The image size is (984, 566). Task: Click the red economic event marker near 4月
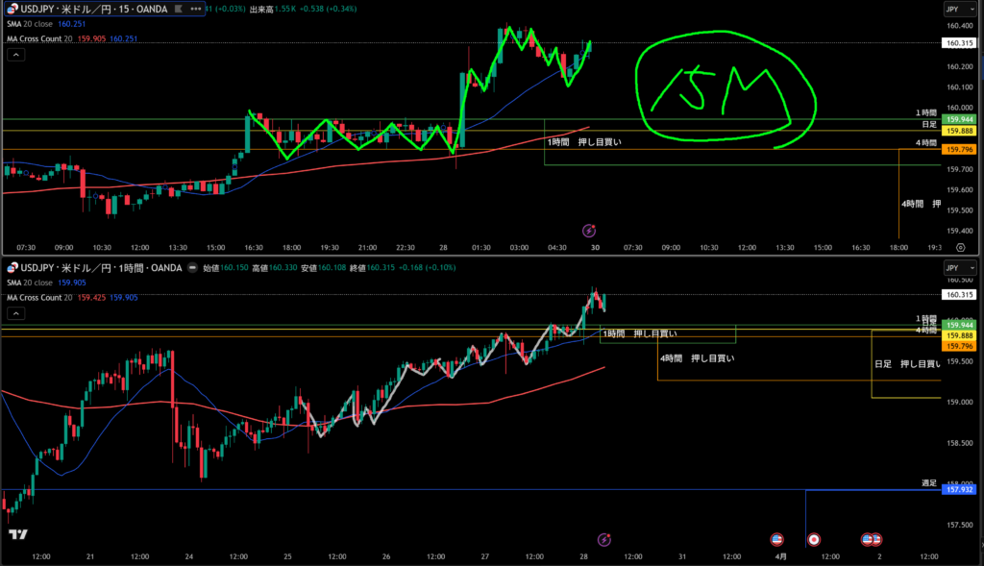pyautogui.click(x=814, y=540)
